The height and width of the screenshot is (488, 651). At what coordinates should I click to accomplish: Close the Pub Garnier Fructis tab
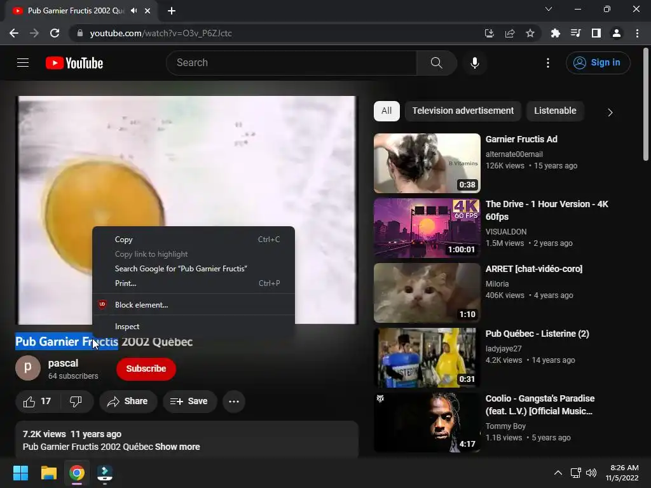tap(147, 11)
